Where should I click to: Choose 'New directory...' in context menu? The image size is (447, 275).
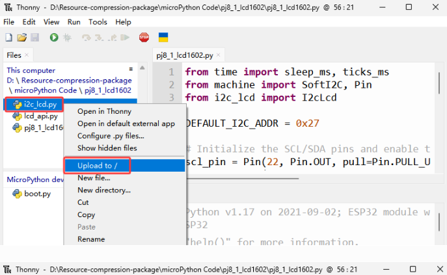[104, 190]
